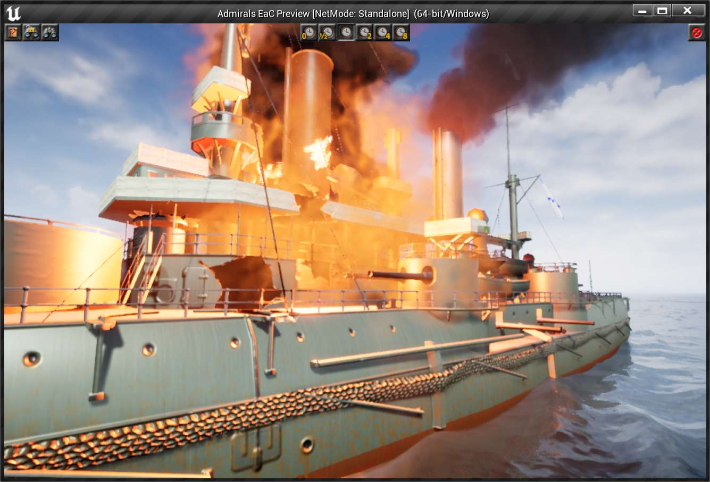This screenshot has height=482, width=710.
Task: Pause the game with the 0 speed clock
Action: click(308, 32)
